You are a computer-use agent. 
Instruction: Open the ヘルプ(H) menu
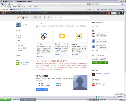click(35, 7)
